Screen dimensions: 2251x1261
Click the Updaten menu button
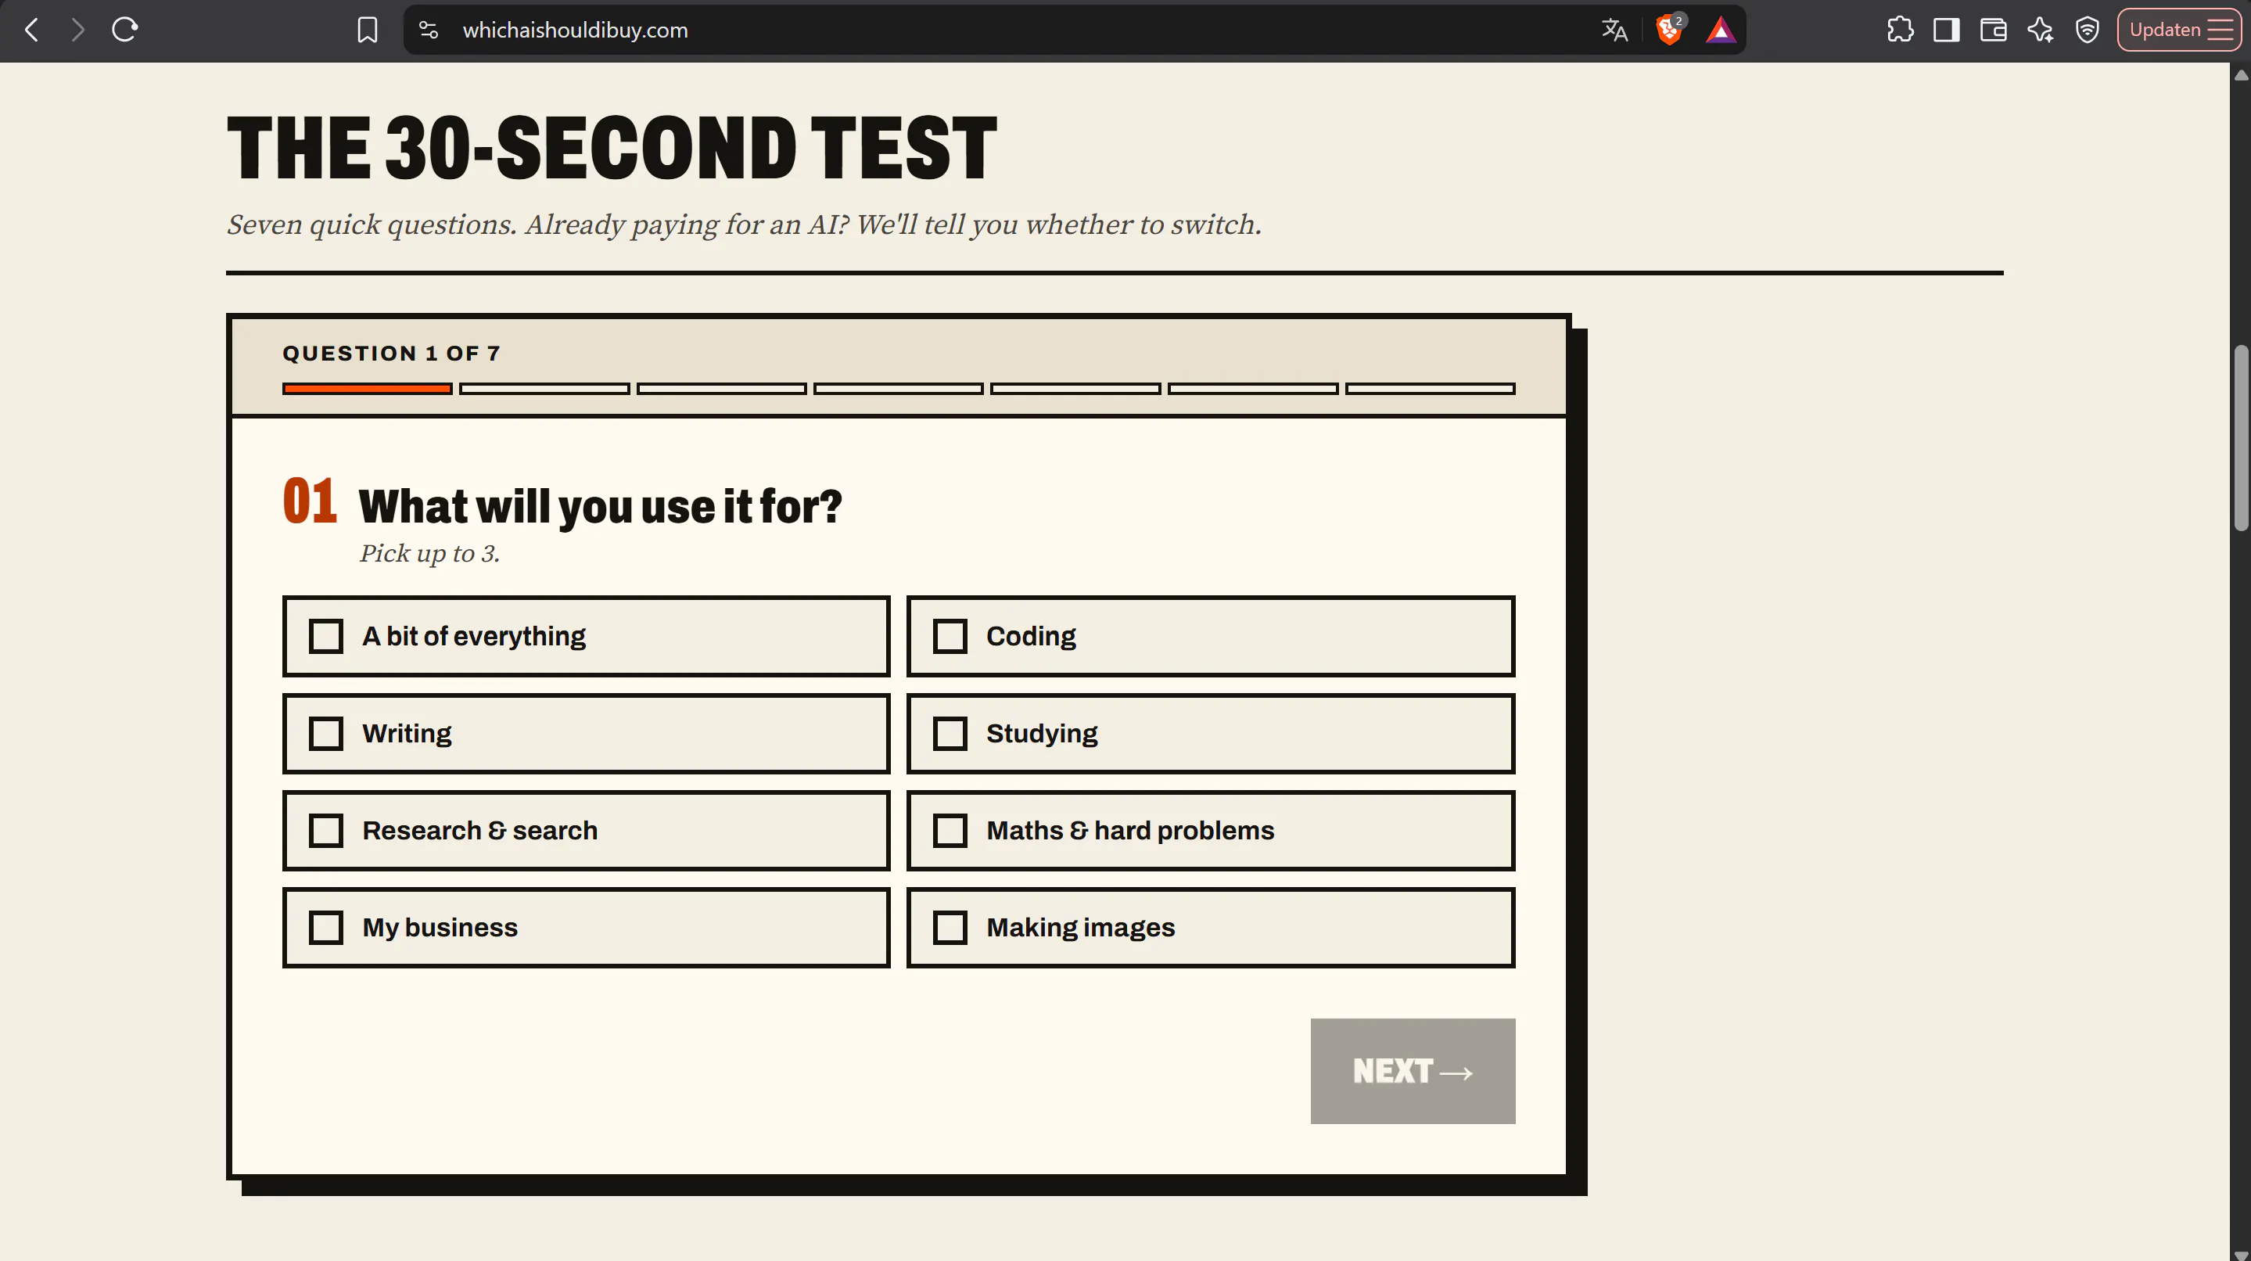coord(2179,30)
